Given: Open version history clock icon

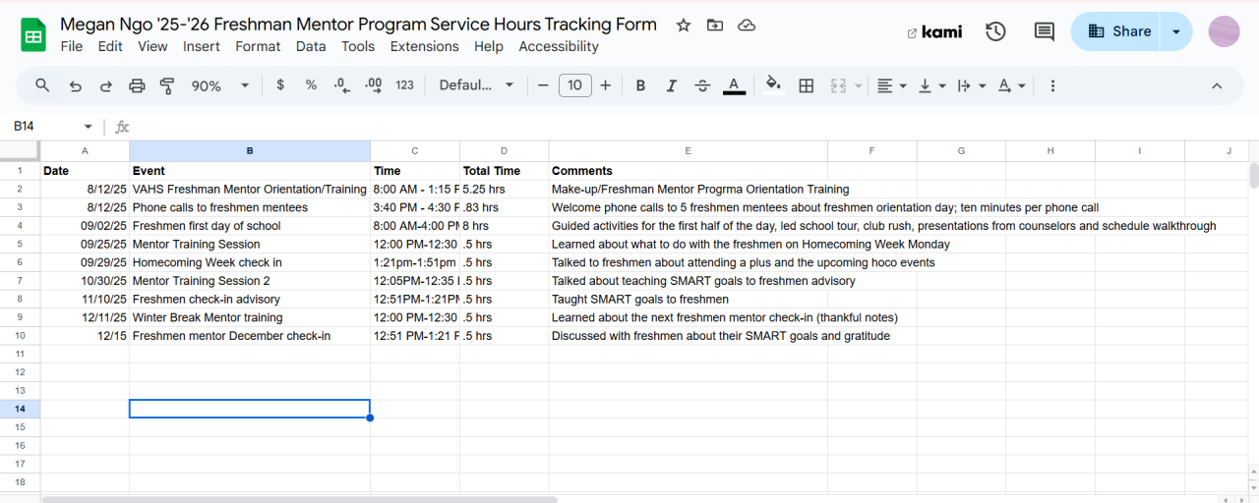Looking at the screenshot, I should click(x=995, y=31).
